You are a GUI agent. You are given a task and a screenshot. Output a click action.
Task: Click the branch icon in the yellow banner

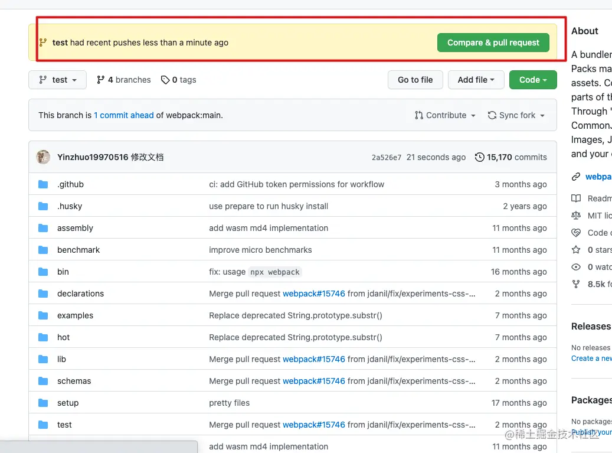coord(43,43)
